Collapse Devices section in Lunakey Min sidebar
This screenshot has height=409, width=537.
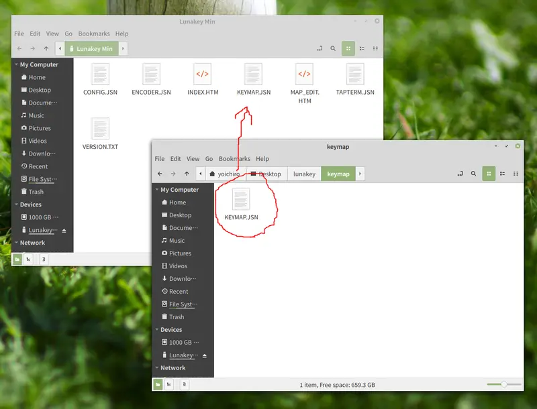[x=15, y=204]
